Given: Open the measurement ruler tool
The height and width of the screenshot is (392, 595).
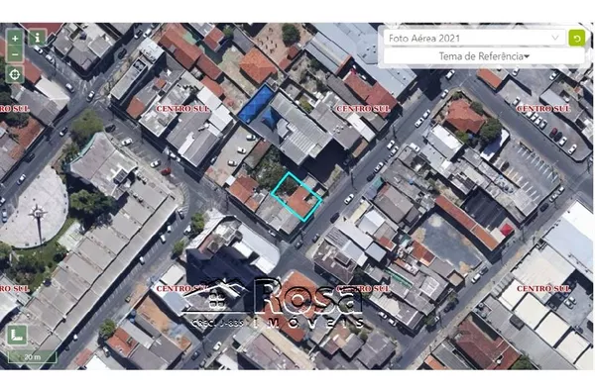Looking at the screenshot, I should pos(17,335).
